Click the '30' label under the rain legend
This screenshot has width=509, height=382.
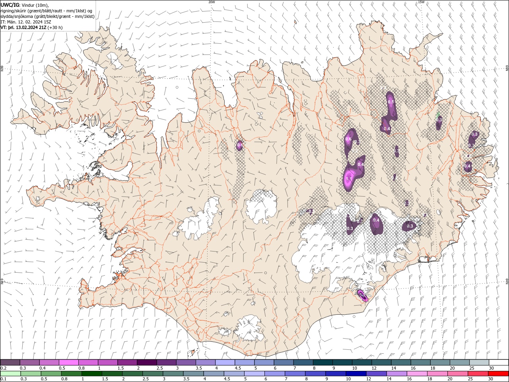491,379
